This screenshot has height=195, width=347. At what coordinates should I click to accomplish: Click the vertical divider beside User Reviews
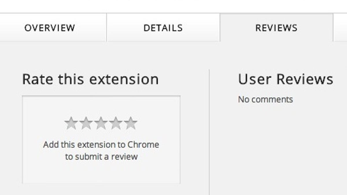[209, 132]
